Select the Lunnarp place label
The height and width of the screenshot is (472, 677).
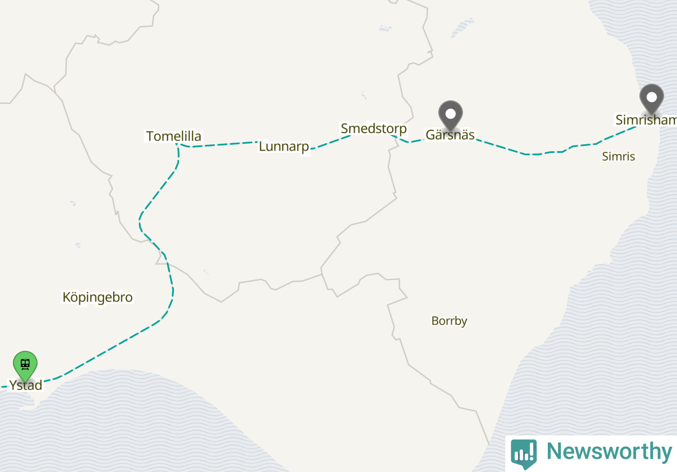(284, 146)
